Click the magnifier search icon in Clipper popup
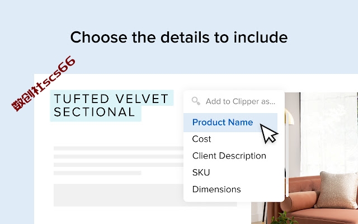 coord(196,101)
